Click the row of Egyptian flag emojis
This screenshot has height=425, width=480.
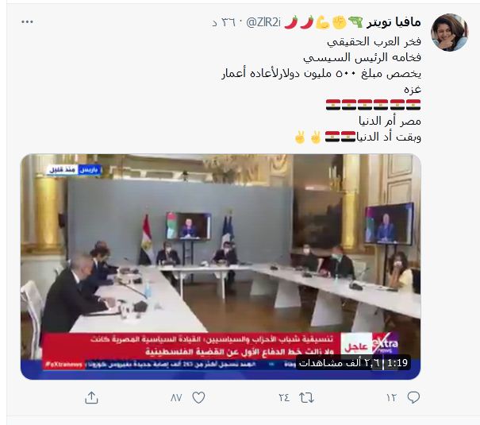click(373, 105)
